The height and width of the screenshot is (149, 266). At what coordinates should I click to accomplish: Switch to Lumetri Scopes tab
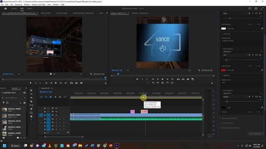pyautogui.click(x=62, y=13)
